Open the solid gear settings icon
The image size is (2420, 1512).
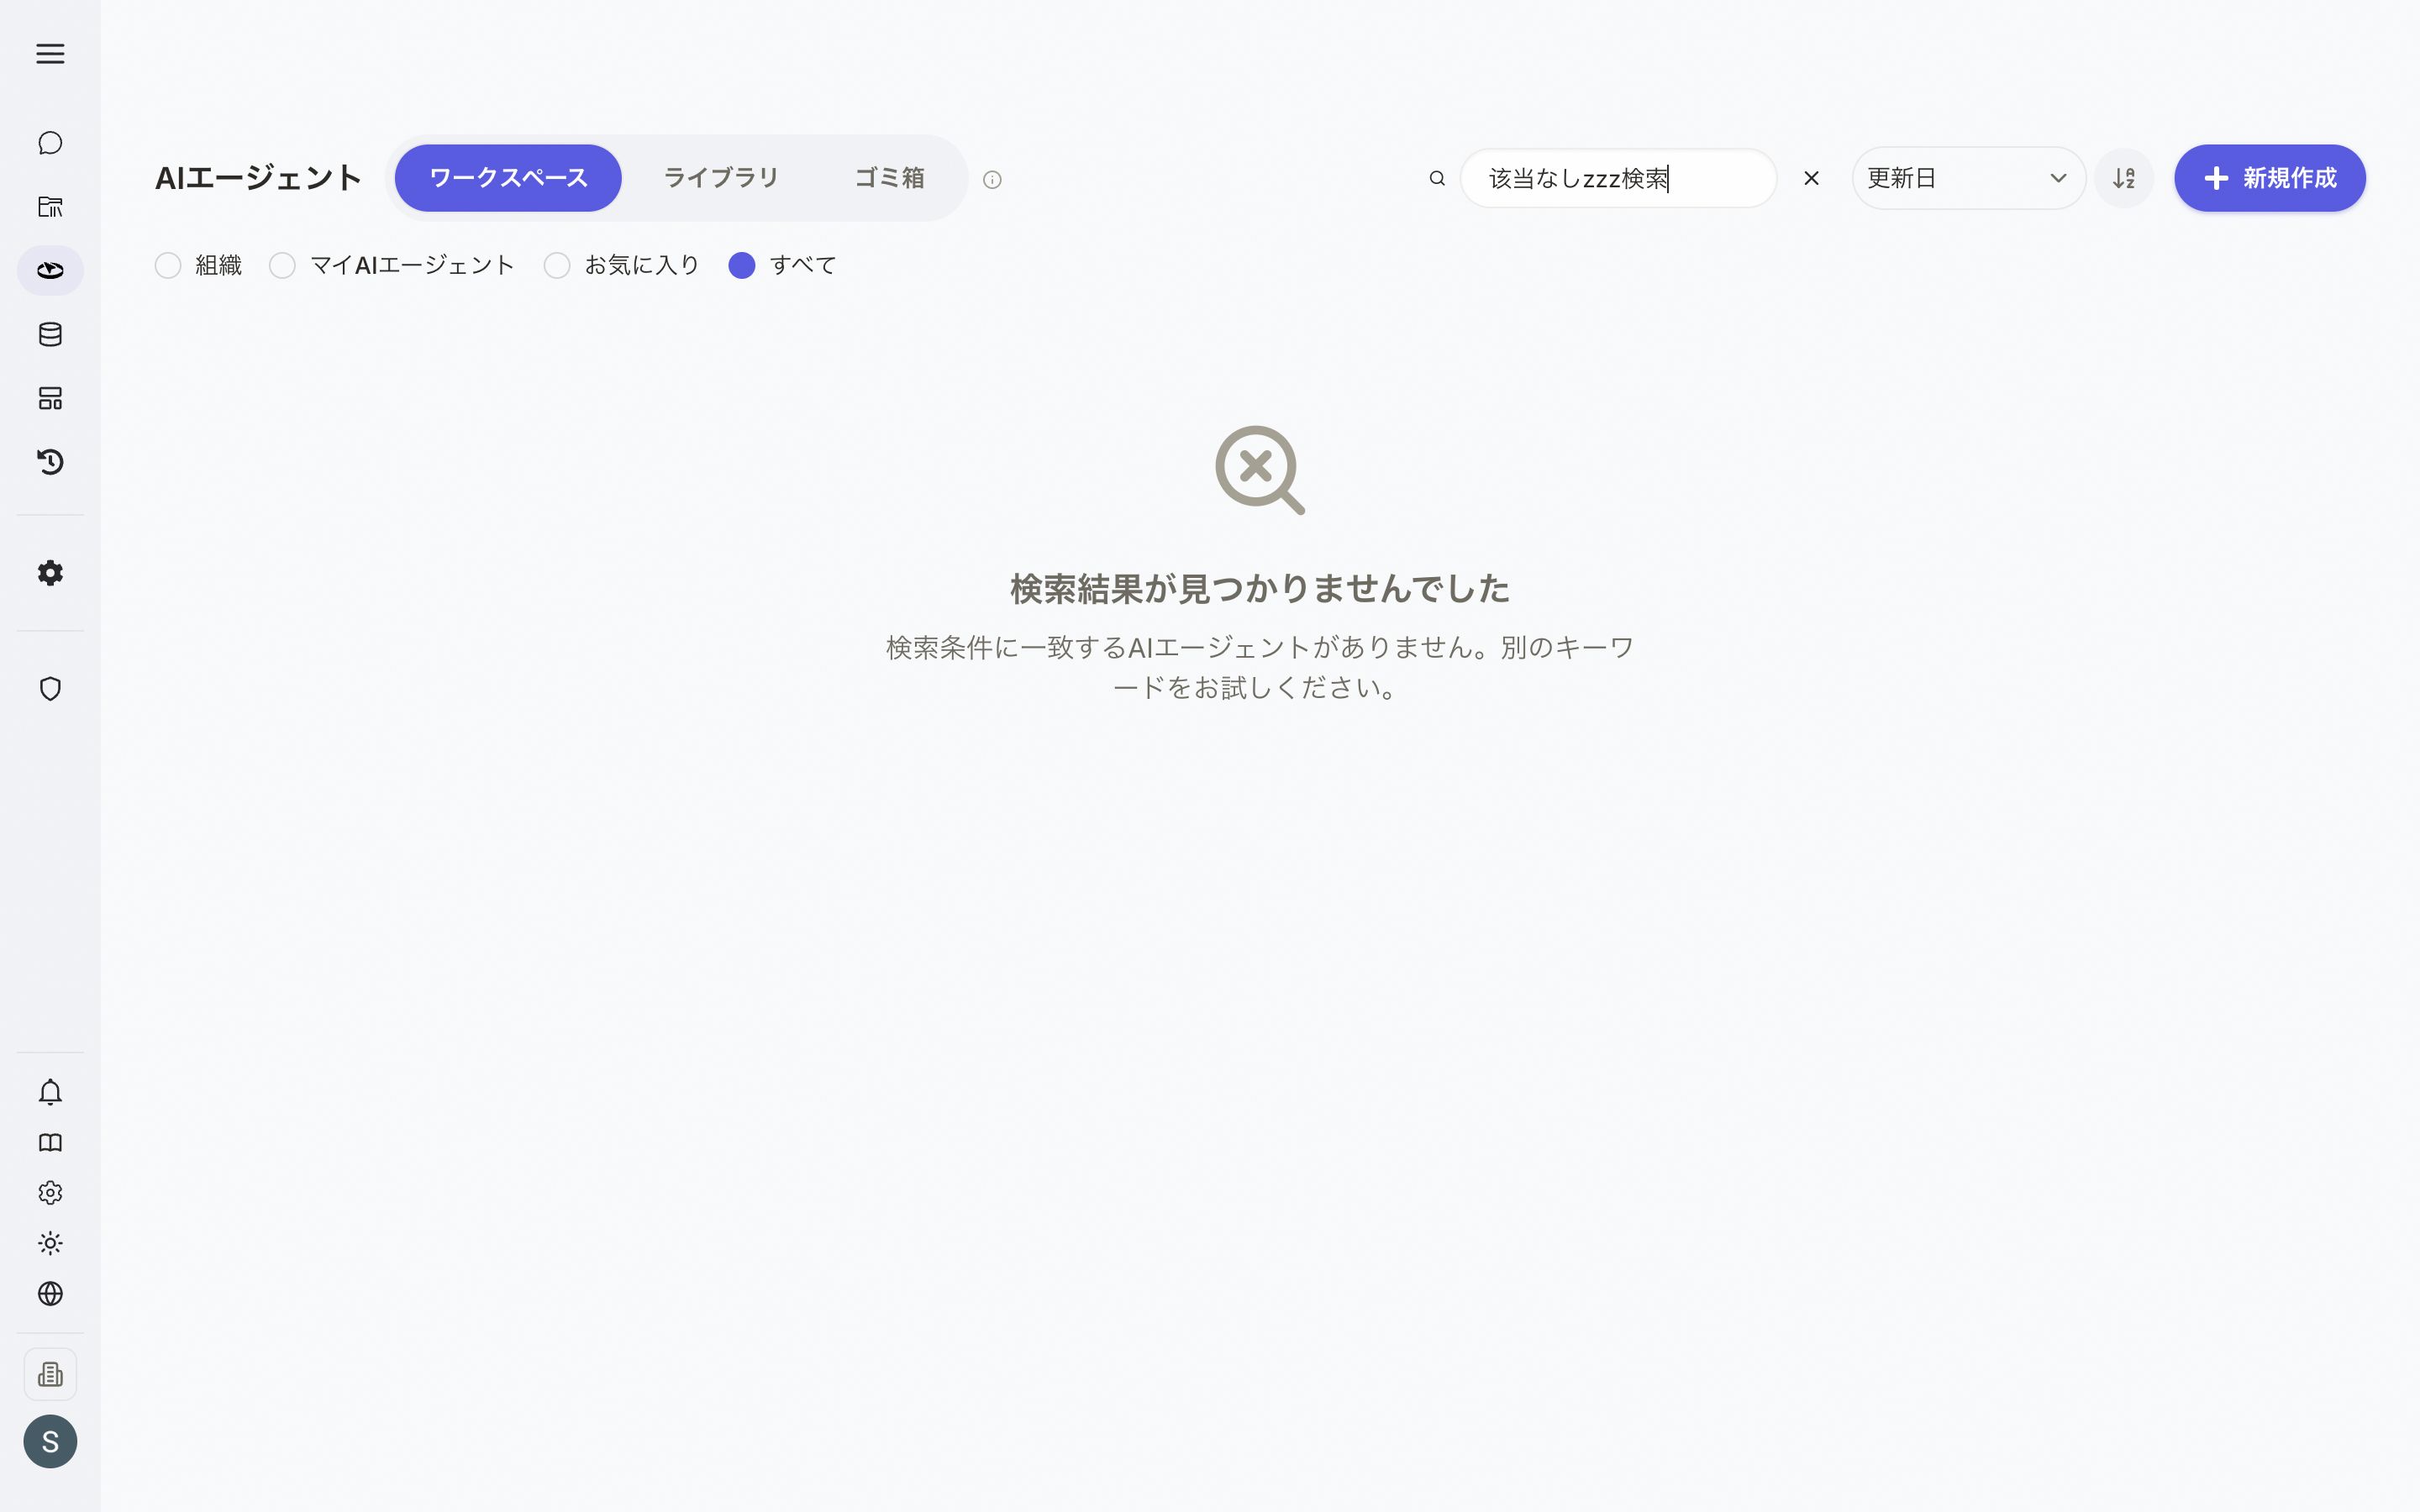tap(50, 573)
